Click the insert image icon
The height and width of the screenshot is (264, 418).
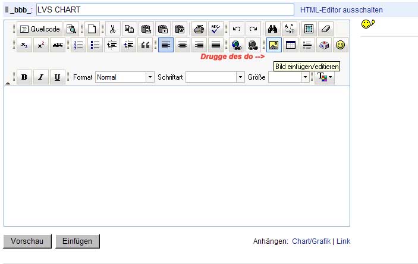[x=274, y=45]
